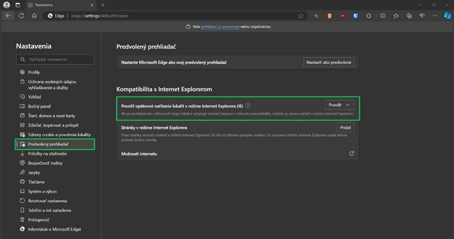Click the Copilot icon in the toolbar
The image size is (454, 239).
(447, 16)
